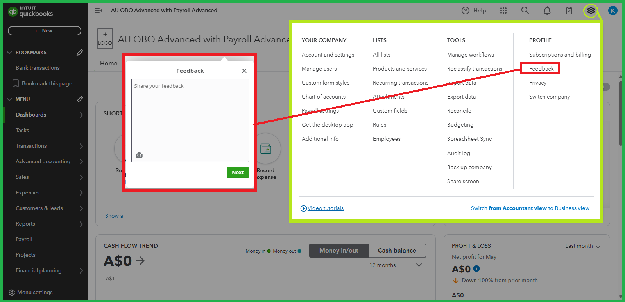Click the Next button in Feedback

pyautogui.click(x=238, y=172)
